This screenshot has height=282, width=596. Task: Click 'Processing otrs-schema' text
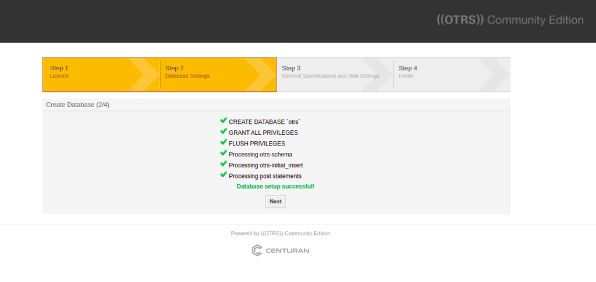(x=261, y=155)
